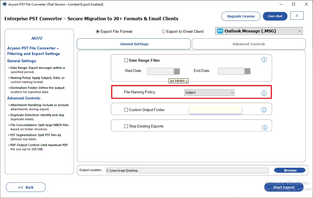Image resolution: width=313 pixels, height=198 pixels.
Task: Open info icon for Date Range Filter
Action: 264,60
